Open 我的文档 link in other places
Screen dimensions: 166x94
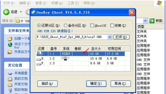pos(21,79)
